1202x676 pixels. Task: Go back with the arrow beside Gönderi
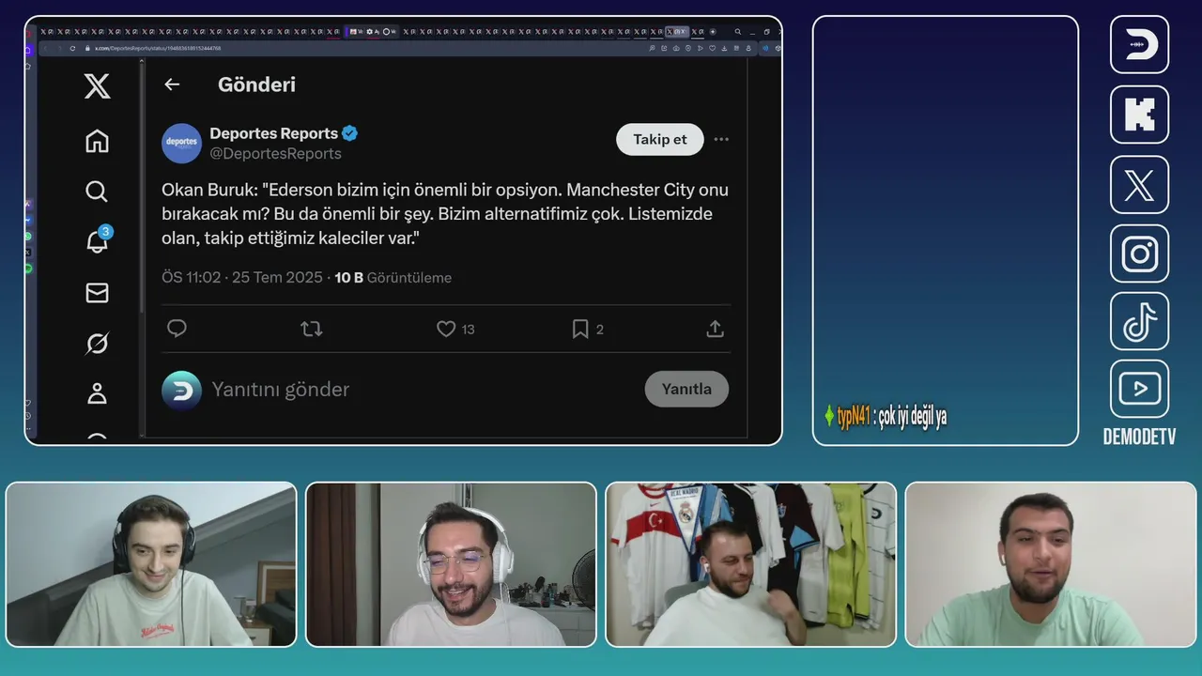(x=172, y=84)
